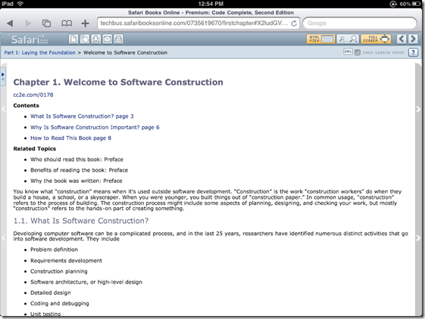This screenshot has width=425, height=319.
Task: Go to next section arrow in toolbar
Action: coord(413,39)
